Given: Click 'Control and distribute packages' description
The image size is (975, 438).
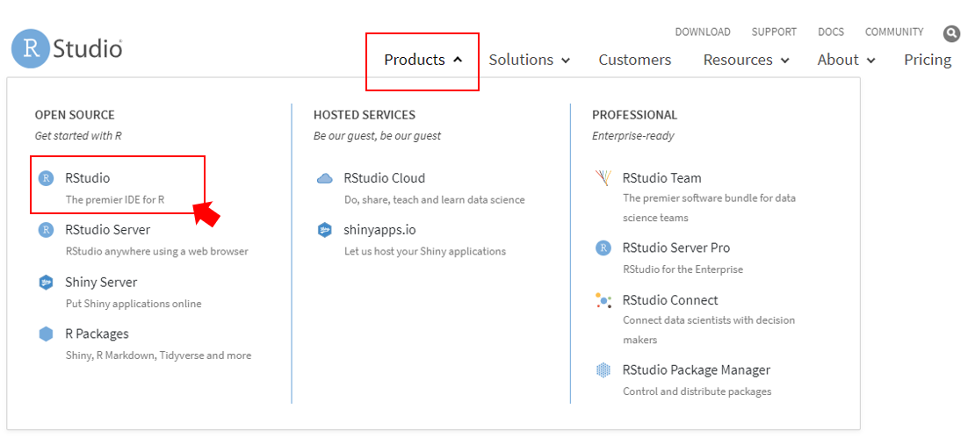Looking at the screenshot, I should (x=697, y=391).
